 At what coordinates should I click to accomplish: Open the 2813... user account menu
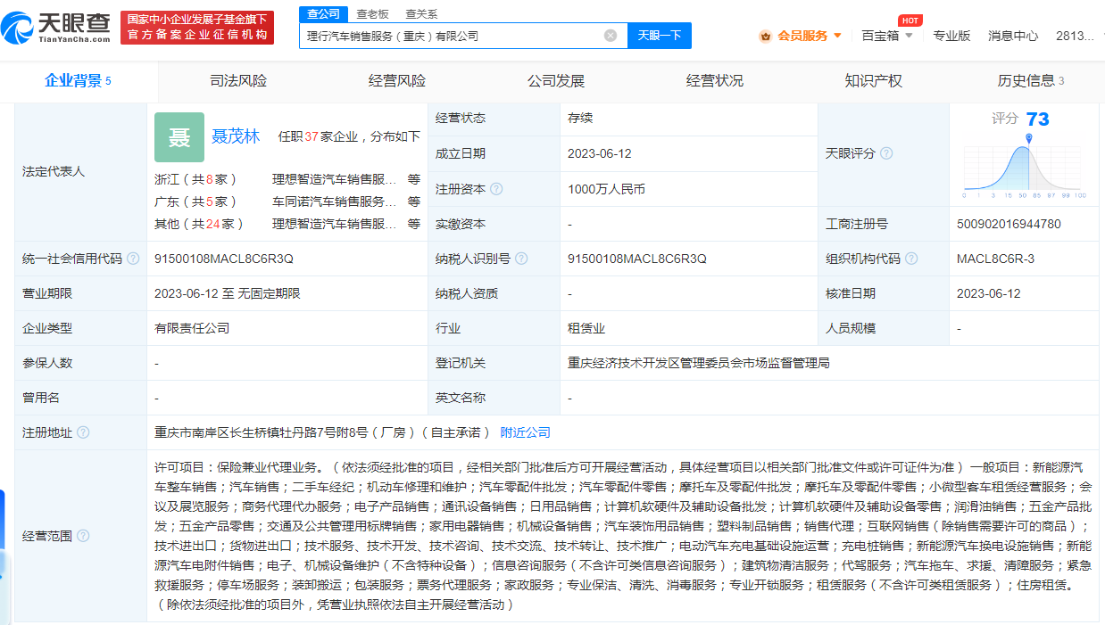tap(1075, 36)
